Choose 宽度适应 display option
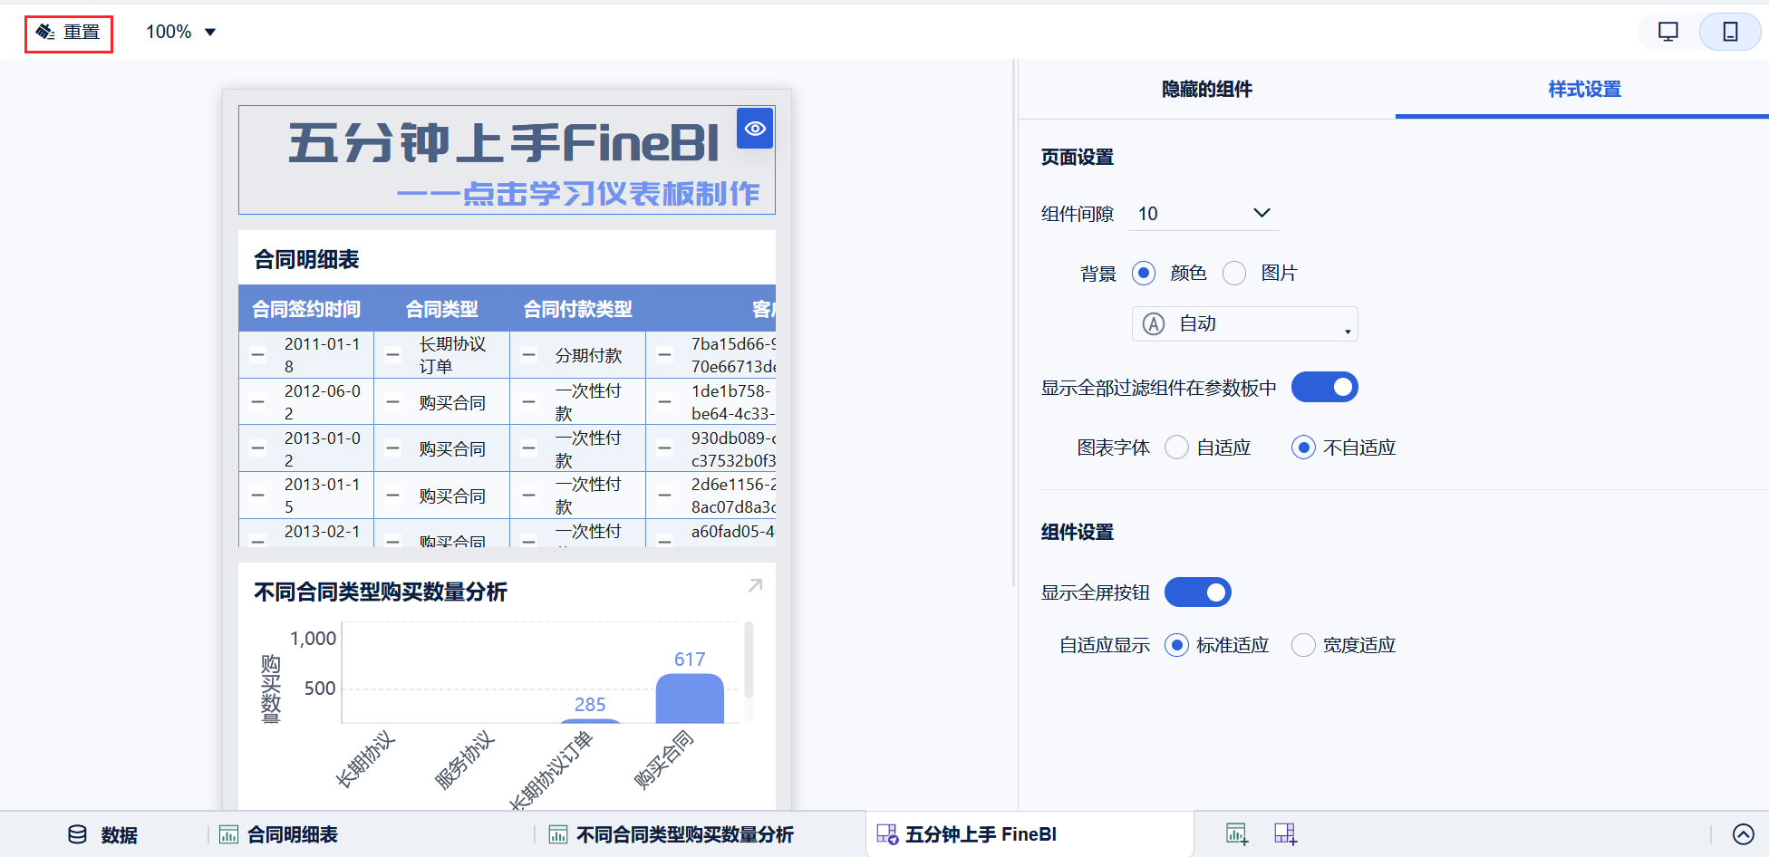Screen dimensions: 1769x857 [1303, 645]
